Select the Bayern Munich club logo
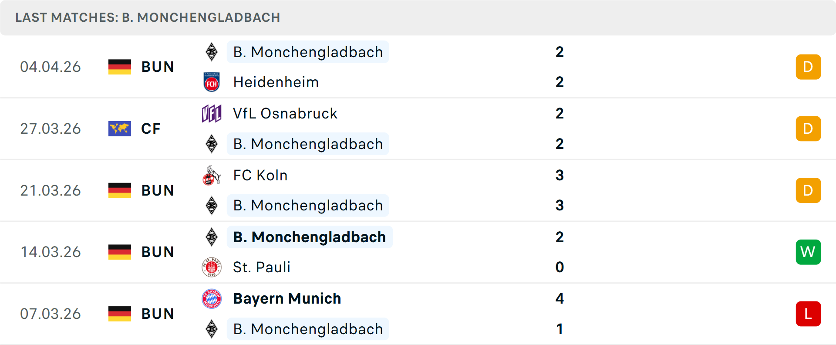 [x=212, y=298]
